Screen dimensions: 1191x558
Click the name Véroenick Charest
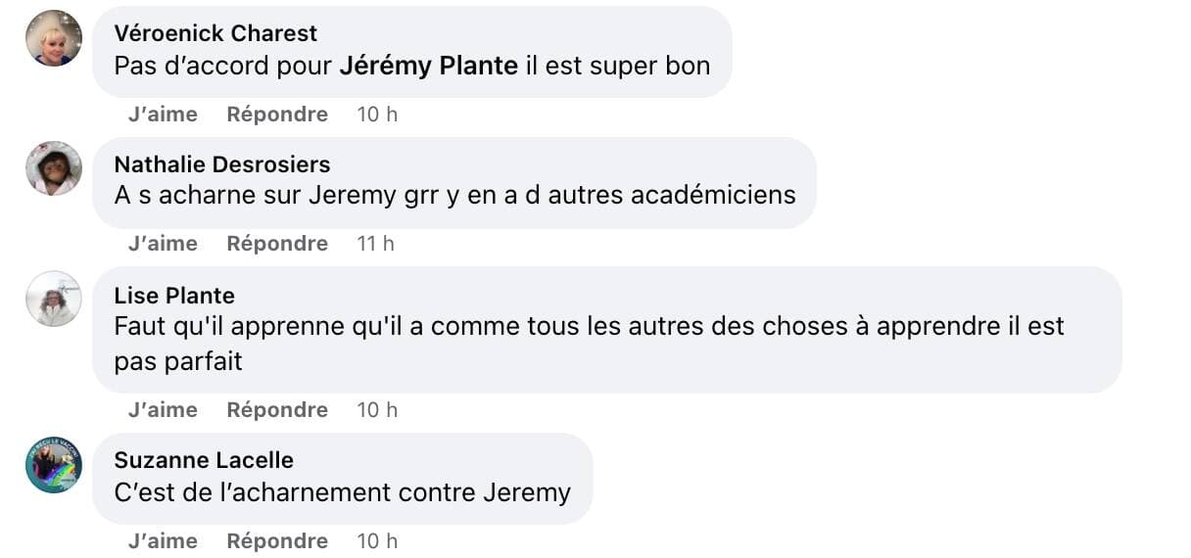click(215, 33)
